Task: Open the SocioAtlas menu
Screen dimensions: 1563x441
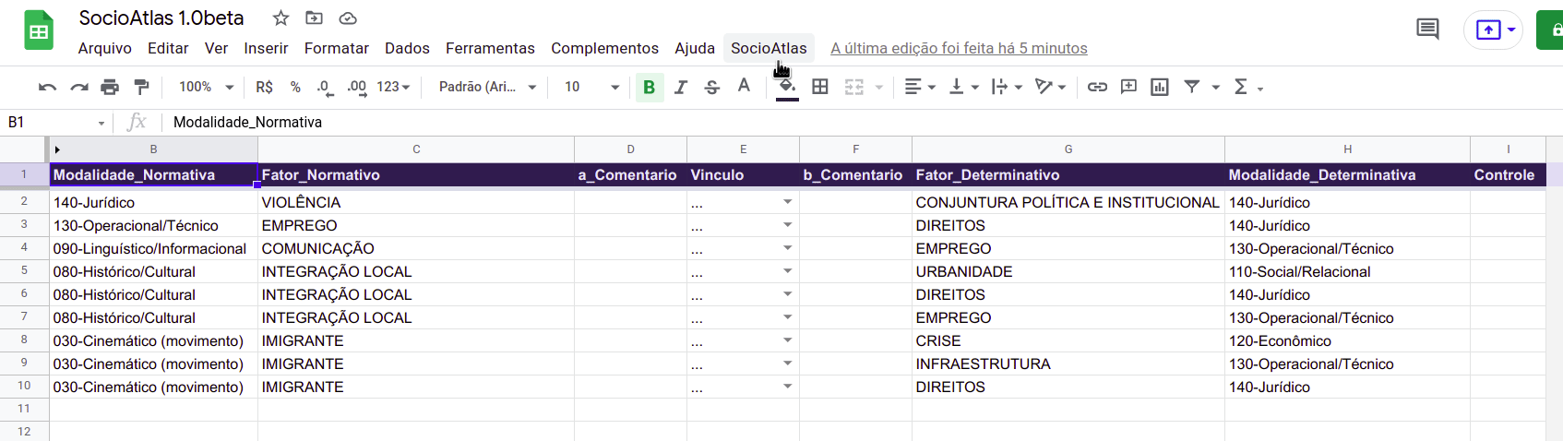Action: coord(769,48)
